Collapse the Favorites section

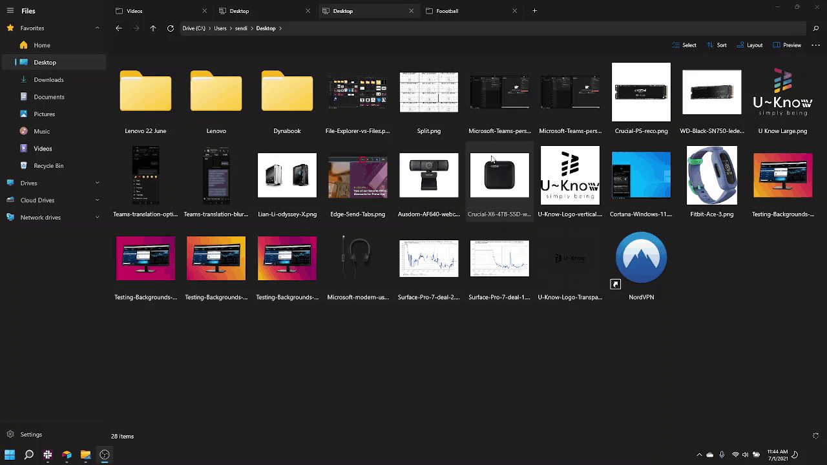coord(97,28)
